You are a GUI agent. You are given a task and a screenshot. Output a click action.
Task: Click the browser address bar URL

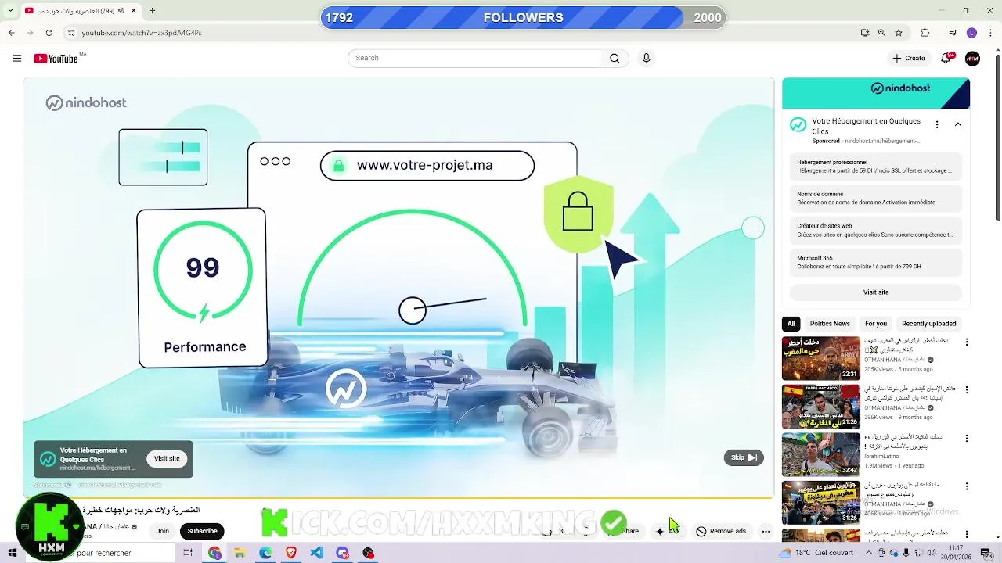coord(142,33)
